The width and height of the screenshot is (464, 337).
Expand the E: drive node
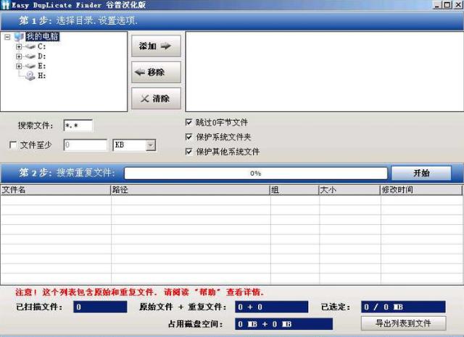(19, 66)
